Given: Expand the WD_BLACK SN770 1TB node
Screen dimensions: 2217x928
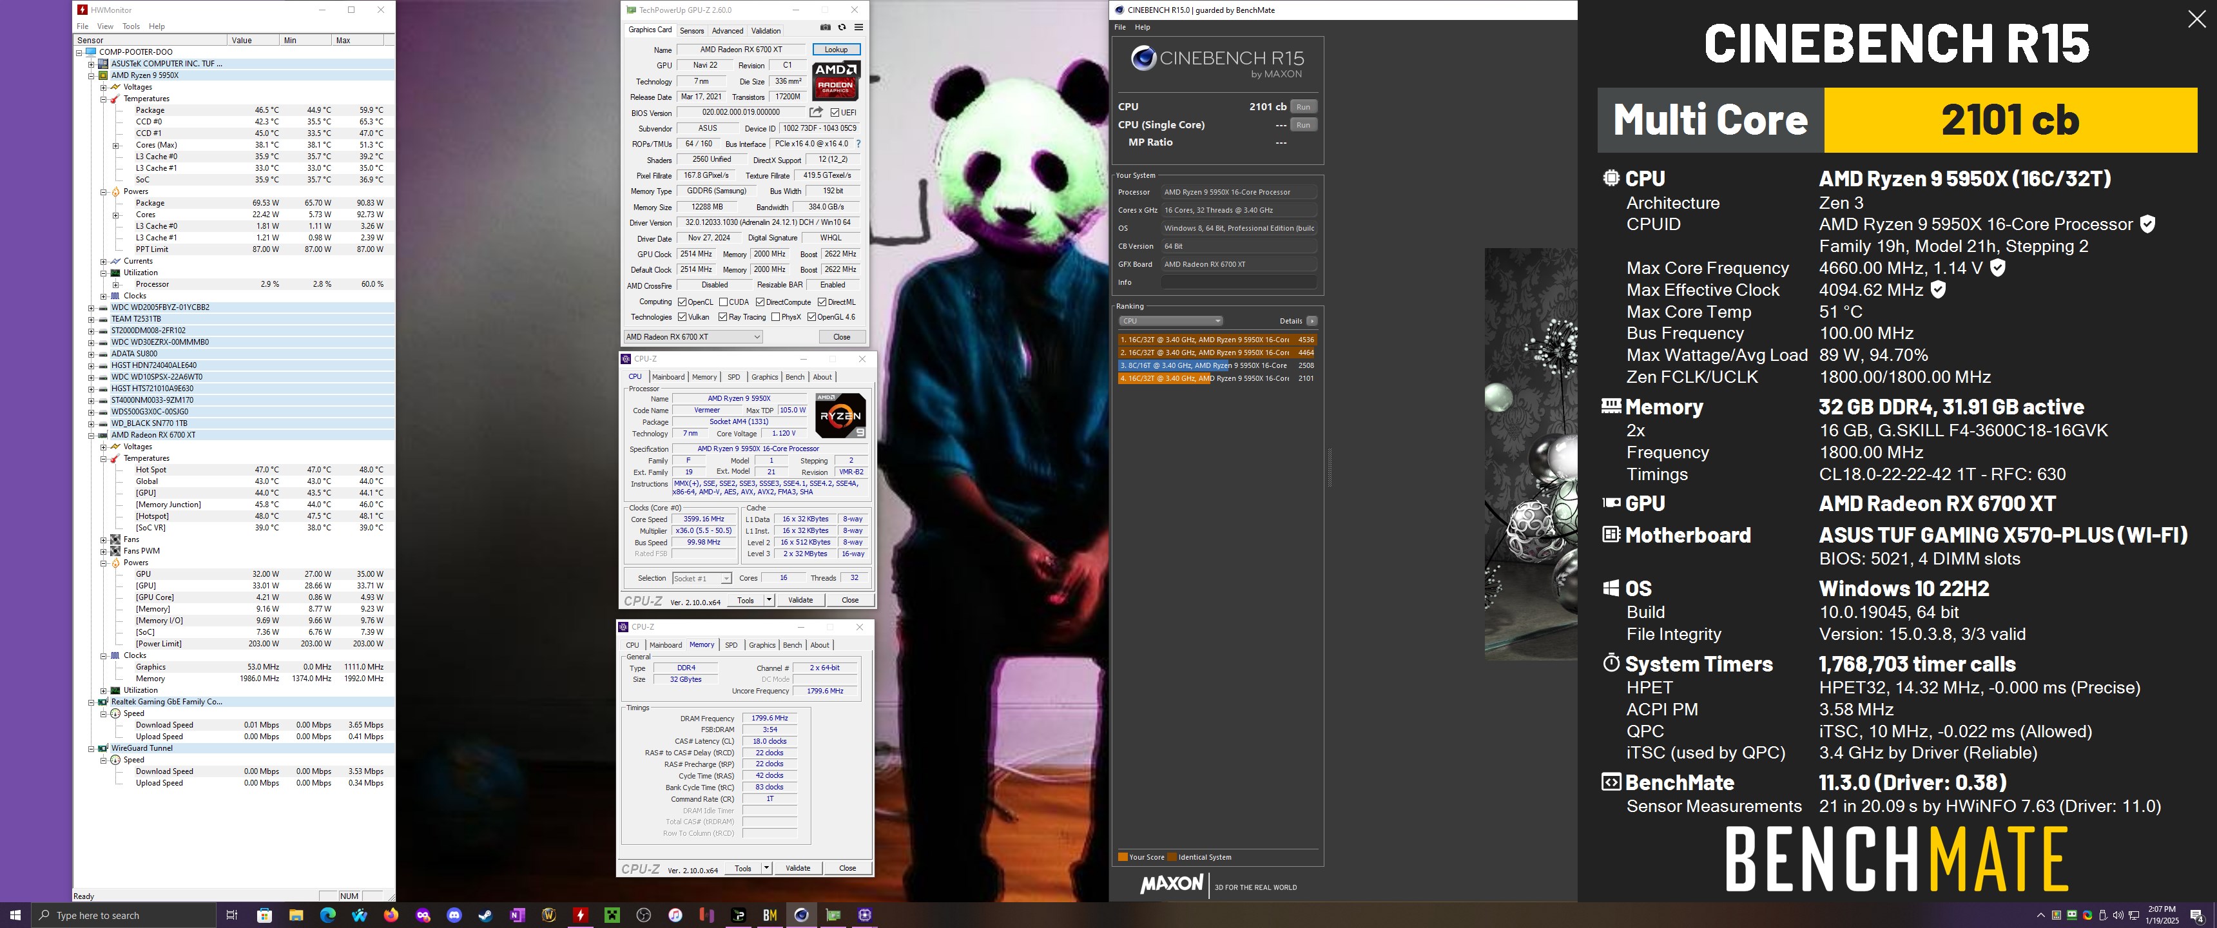Looking at the screenshot, I should (x=92, y=423).
